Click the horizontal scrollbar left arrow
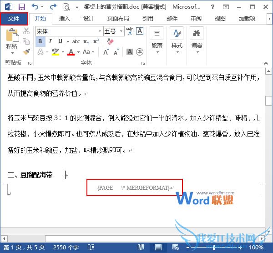Viewport: 273px width, 253px height. (4, 238)
